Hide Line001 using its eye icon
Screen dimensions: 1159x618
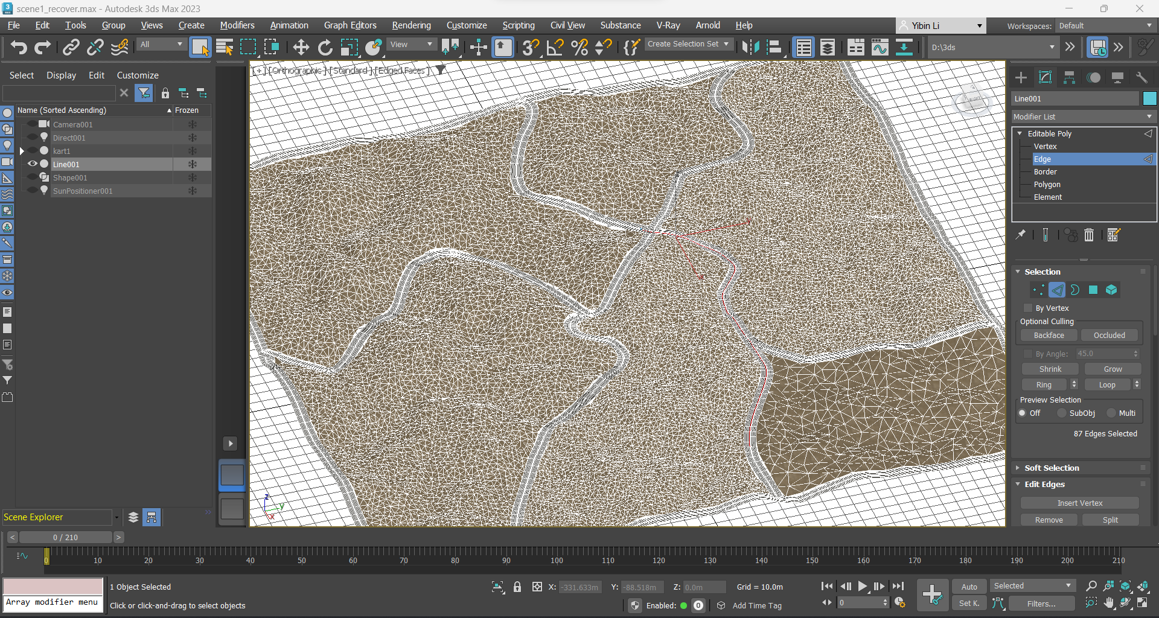(33, 164)
